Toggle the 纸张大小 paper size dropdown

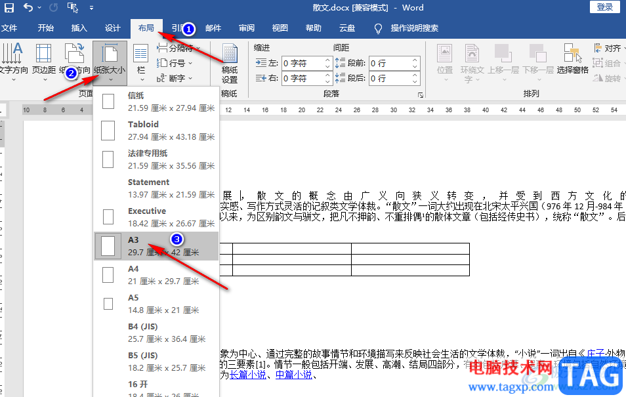point(110,63)
